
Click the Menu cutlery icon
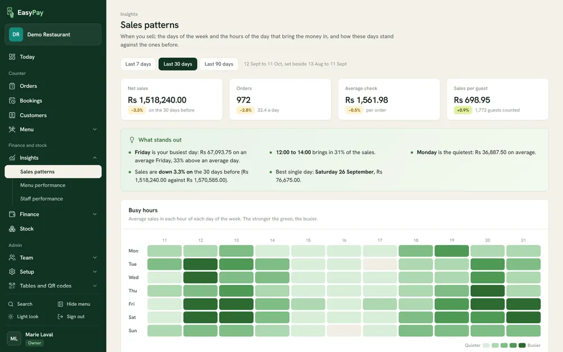point(12,130)
